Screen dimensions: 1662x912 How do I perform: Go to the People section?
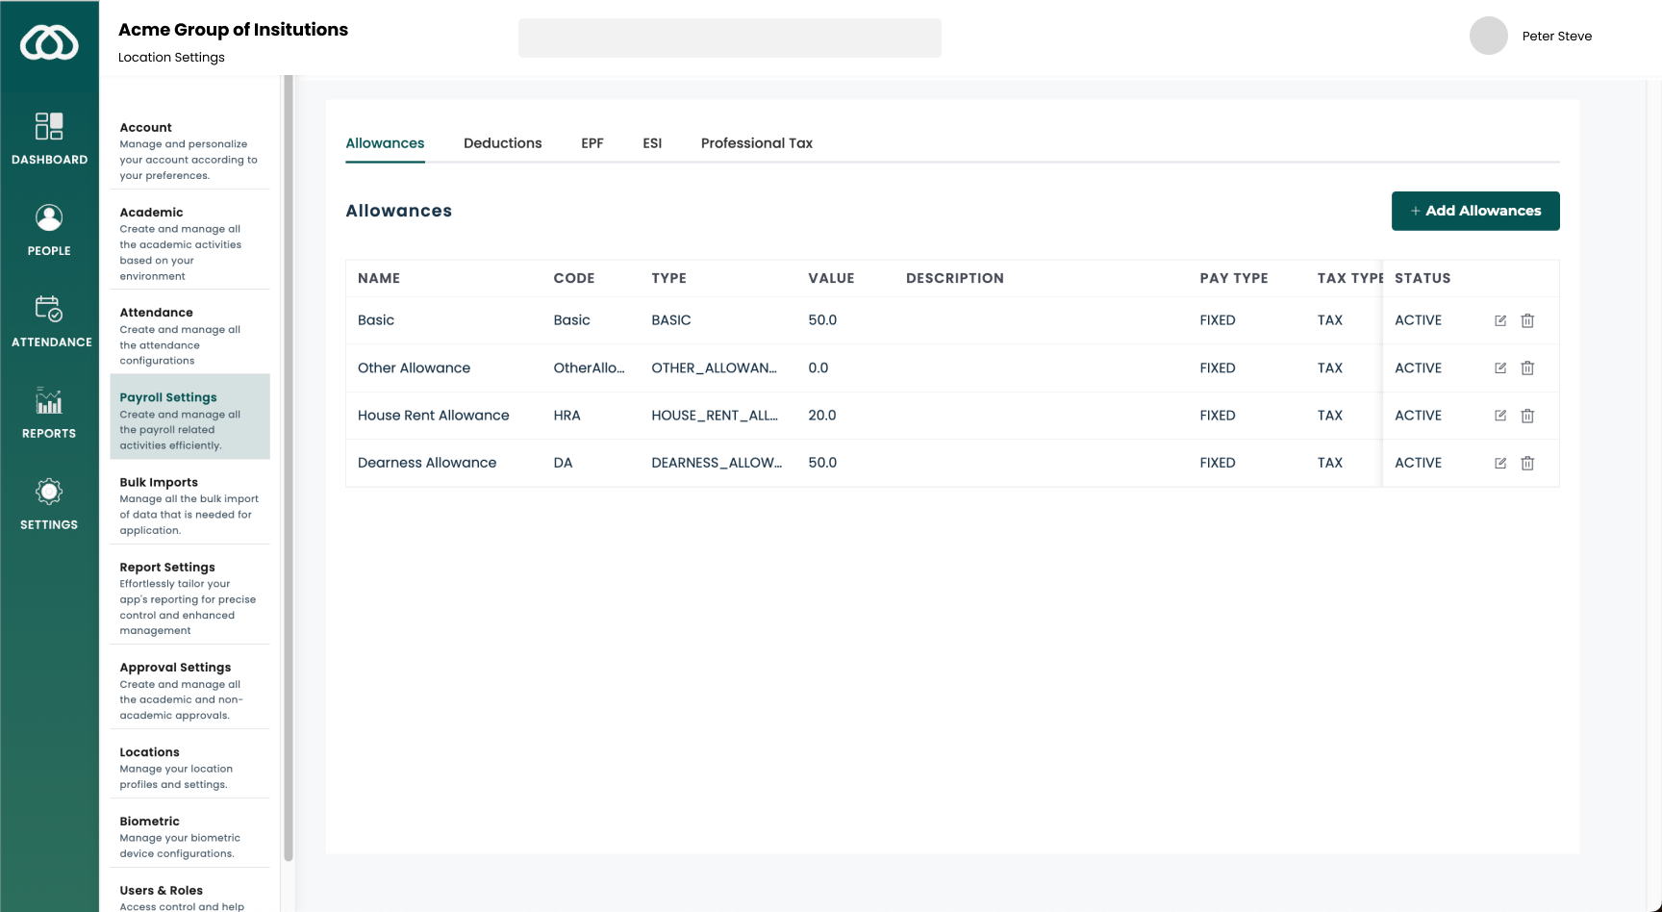(x=49, y=230)
